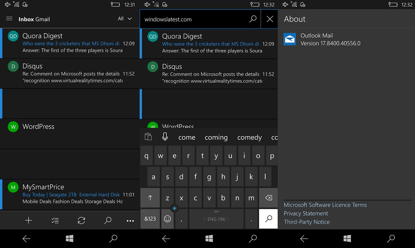This screenshot has width=415, height=248.
Task: Tap the backspace key
Action: point(268,198)
